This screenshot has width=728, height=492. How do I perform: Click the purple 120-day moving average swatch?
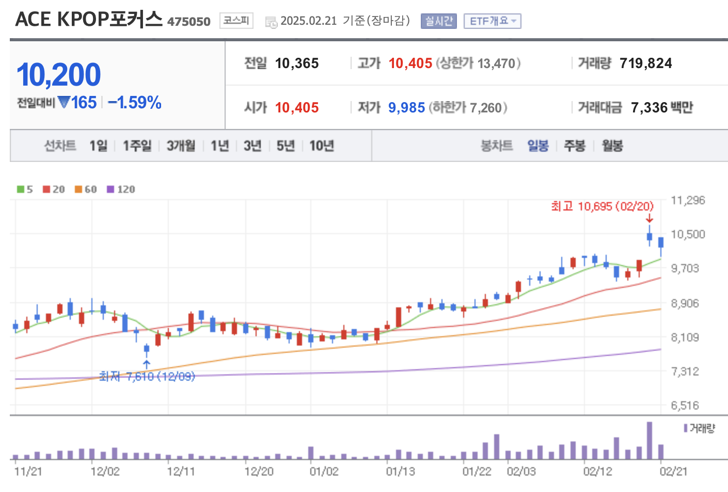[x=110, y=189]
